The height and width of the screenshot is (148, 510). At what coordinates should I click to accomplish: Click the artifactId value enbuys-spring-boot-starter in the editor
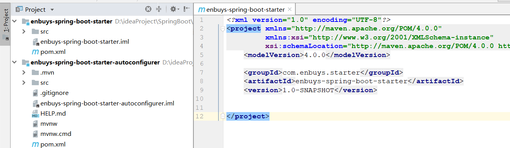[352, 81]
